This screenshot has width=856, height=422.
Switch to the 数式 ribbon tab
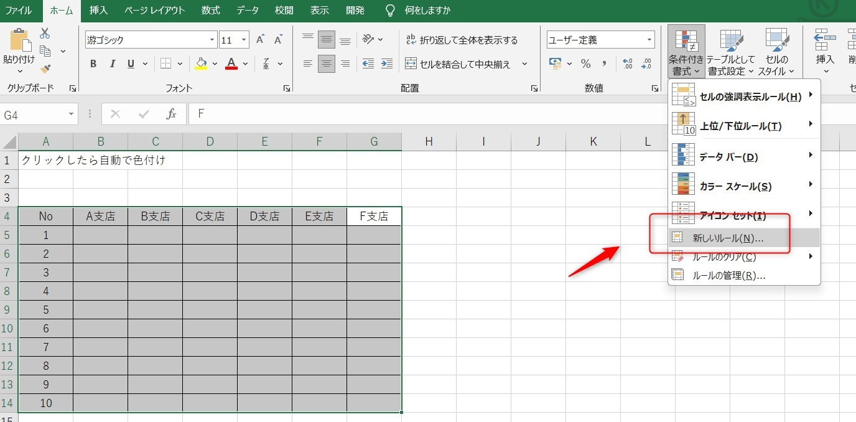pyautogui.click(x=210, y=10)
